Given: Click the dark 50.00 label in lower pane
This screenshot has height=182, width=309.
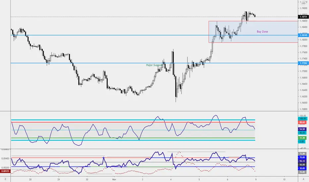Looking at the screenshot, I should pos(302,165).
